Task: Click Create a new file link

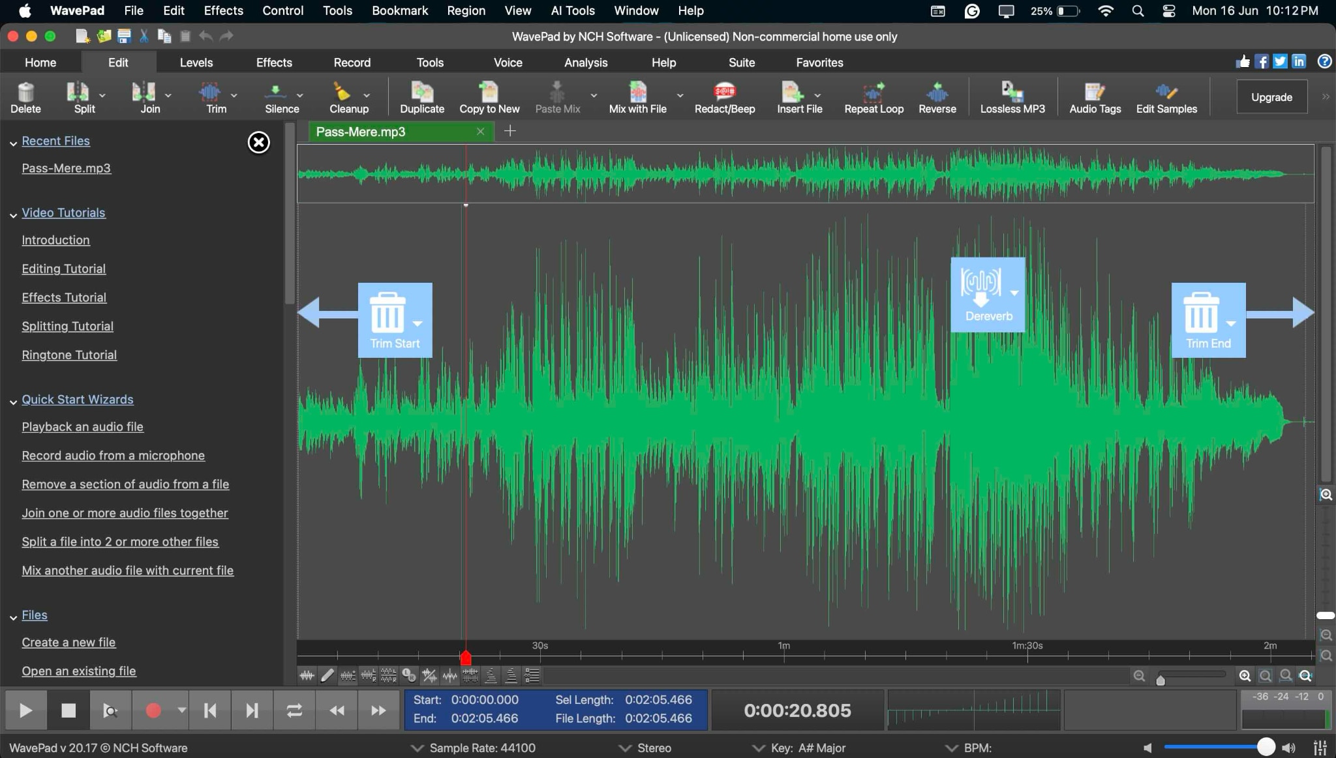Action: (68, 642)
